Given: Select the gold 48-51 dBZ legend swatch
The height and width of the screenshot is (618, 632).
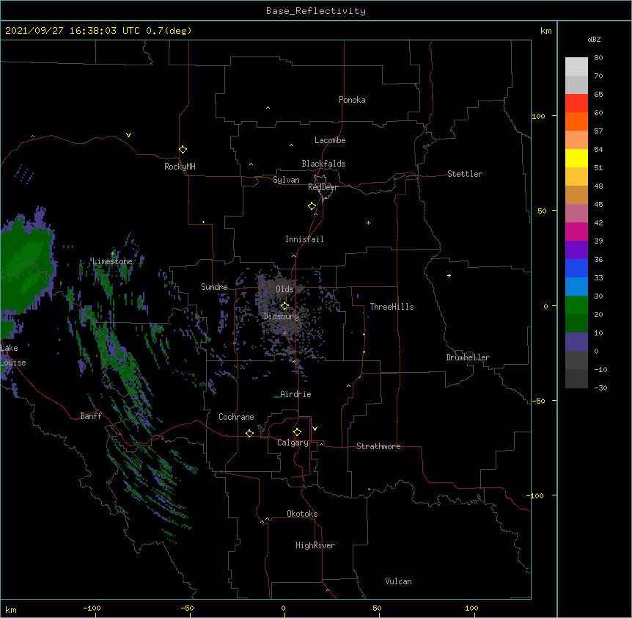Looking at the screenshot, I should (576, 177).
